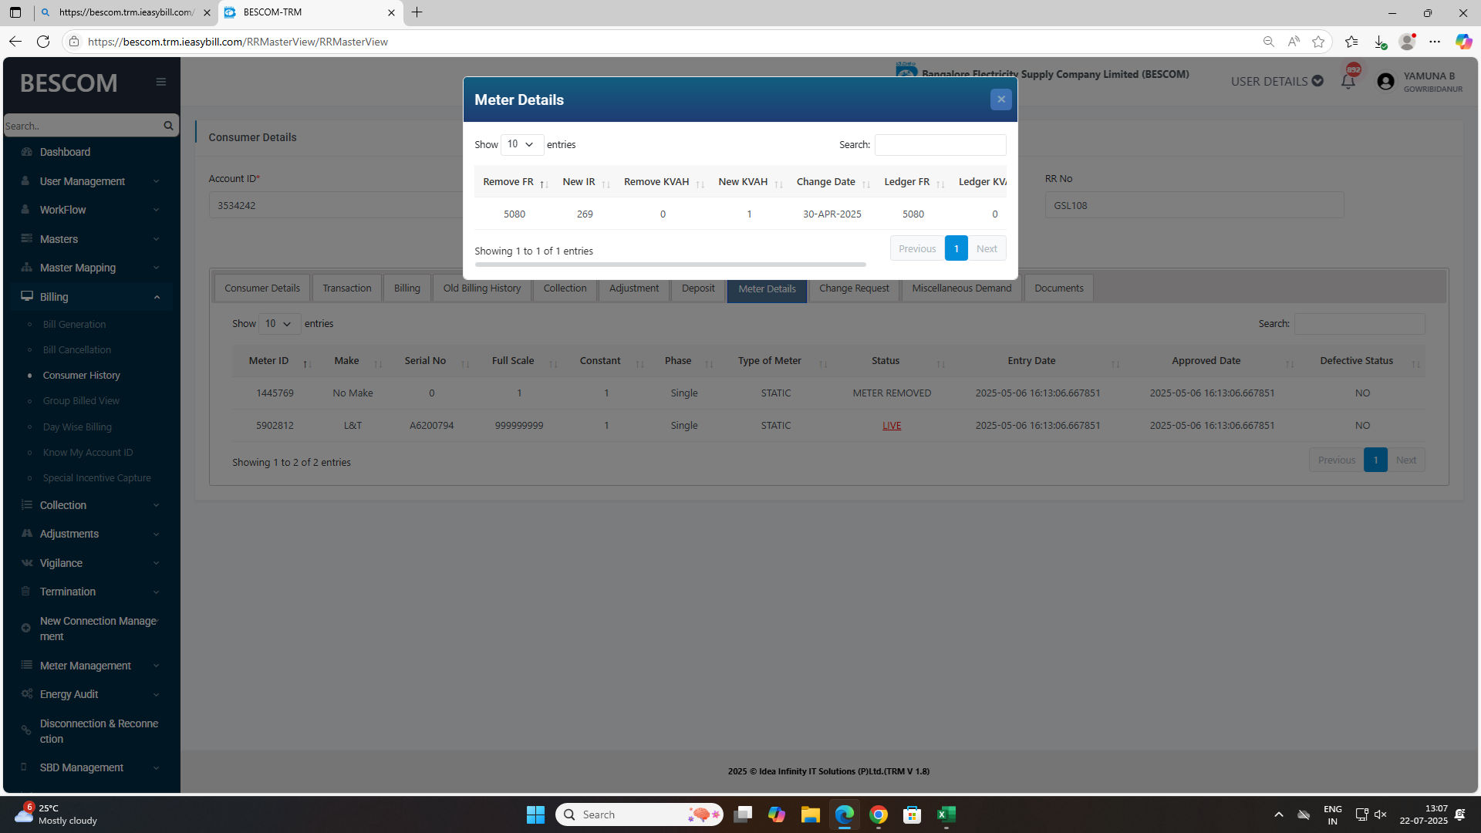The height and width of the screenshot is (833, 1481).
Task: Sort dialog table by Ledger FR
Action: pyautogui.click(x=913, y=182)
